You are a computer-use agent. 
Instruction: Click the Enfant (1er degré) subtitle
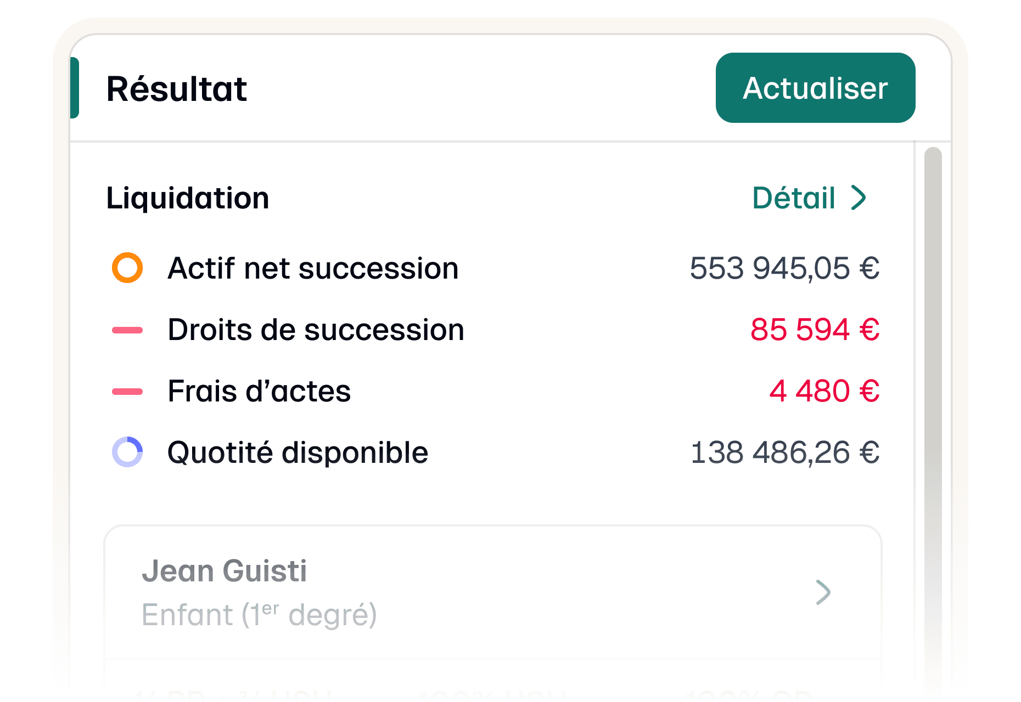(x=259, y=615)
